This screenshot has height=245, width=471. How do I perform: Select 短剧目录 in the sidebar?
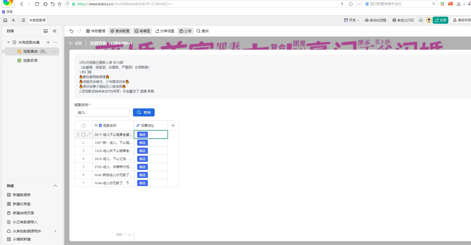30,60
